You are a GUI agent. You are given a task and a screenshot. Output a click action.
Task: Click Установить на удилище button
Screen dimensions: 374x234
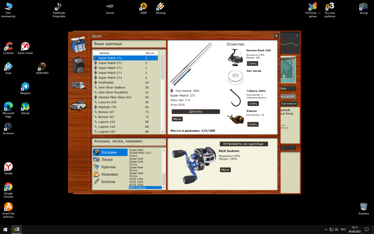pyautogui.click(x=243, y=144)
